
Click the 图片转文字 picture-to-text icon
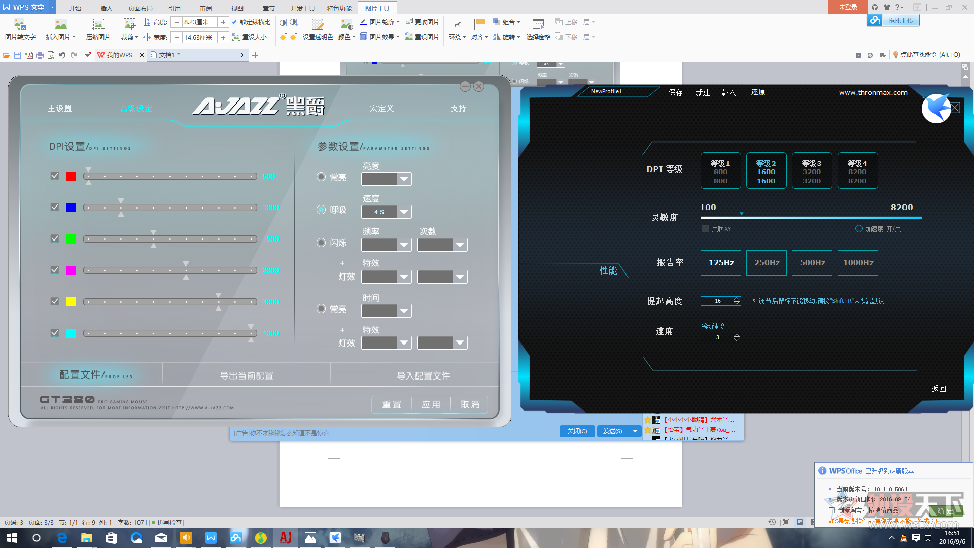(20, 29)
